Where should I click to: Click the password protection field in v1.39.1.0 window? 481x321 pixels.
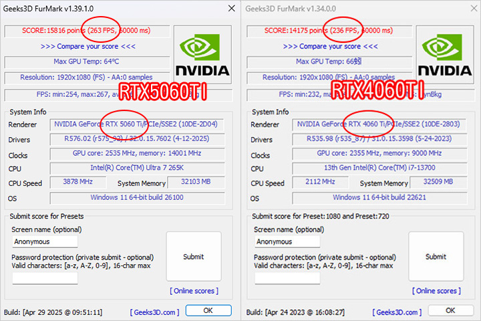45,278
